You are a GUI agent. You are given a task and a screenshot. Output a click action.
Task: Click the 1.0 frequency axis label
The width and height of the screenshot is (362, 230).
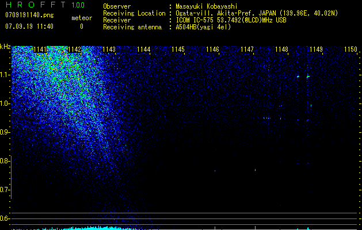tap(5, 103)
